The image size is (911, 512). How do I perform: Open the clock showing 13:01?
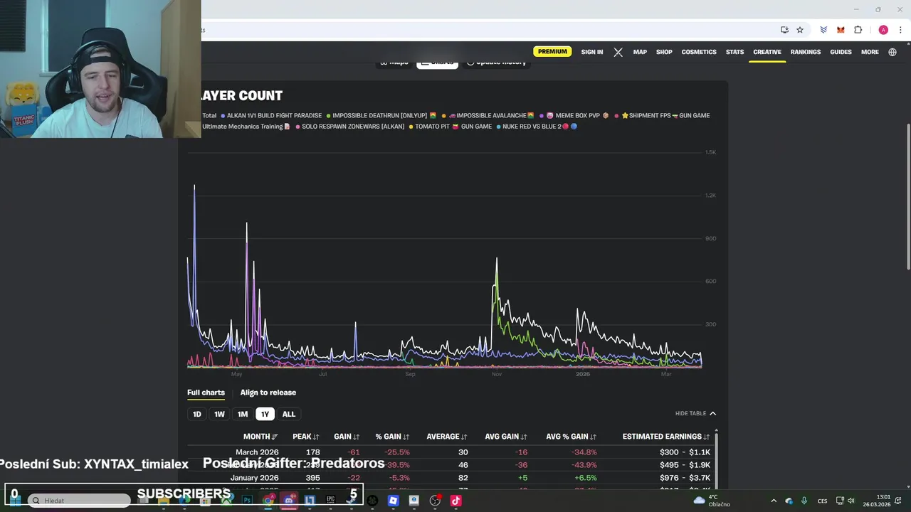[x=876, y=501]
